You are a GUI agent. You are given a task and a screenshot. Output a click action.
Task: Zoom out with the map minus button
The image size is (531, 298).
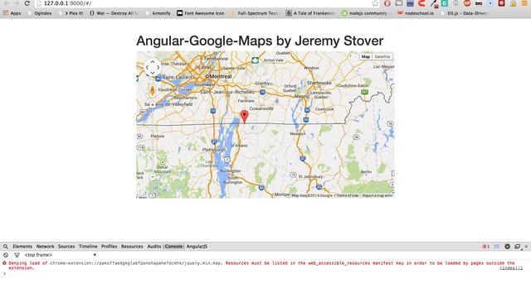coord(153,176)
